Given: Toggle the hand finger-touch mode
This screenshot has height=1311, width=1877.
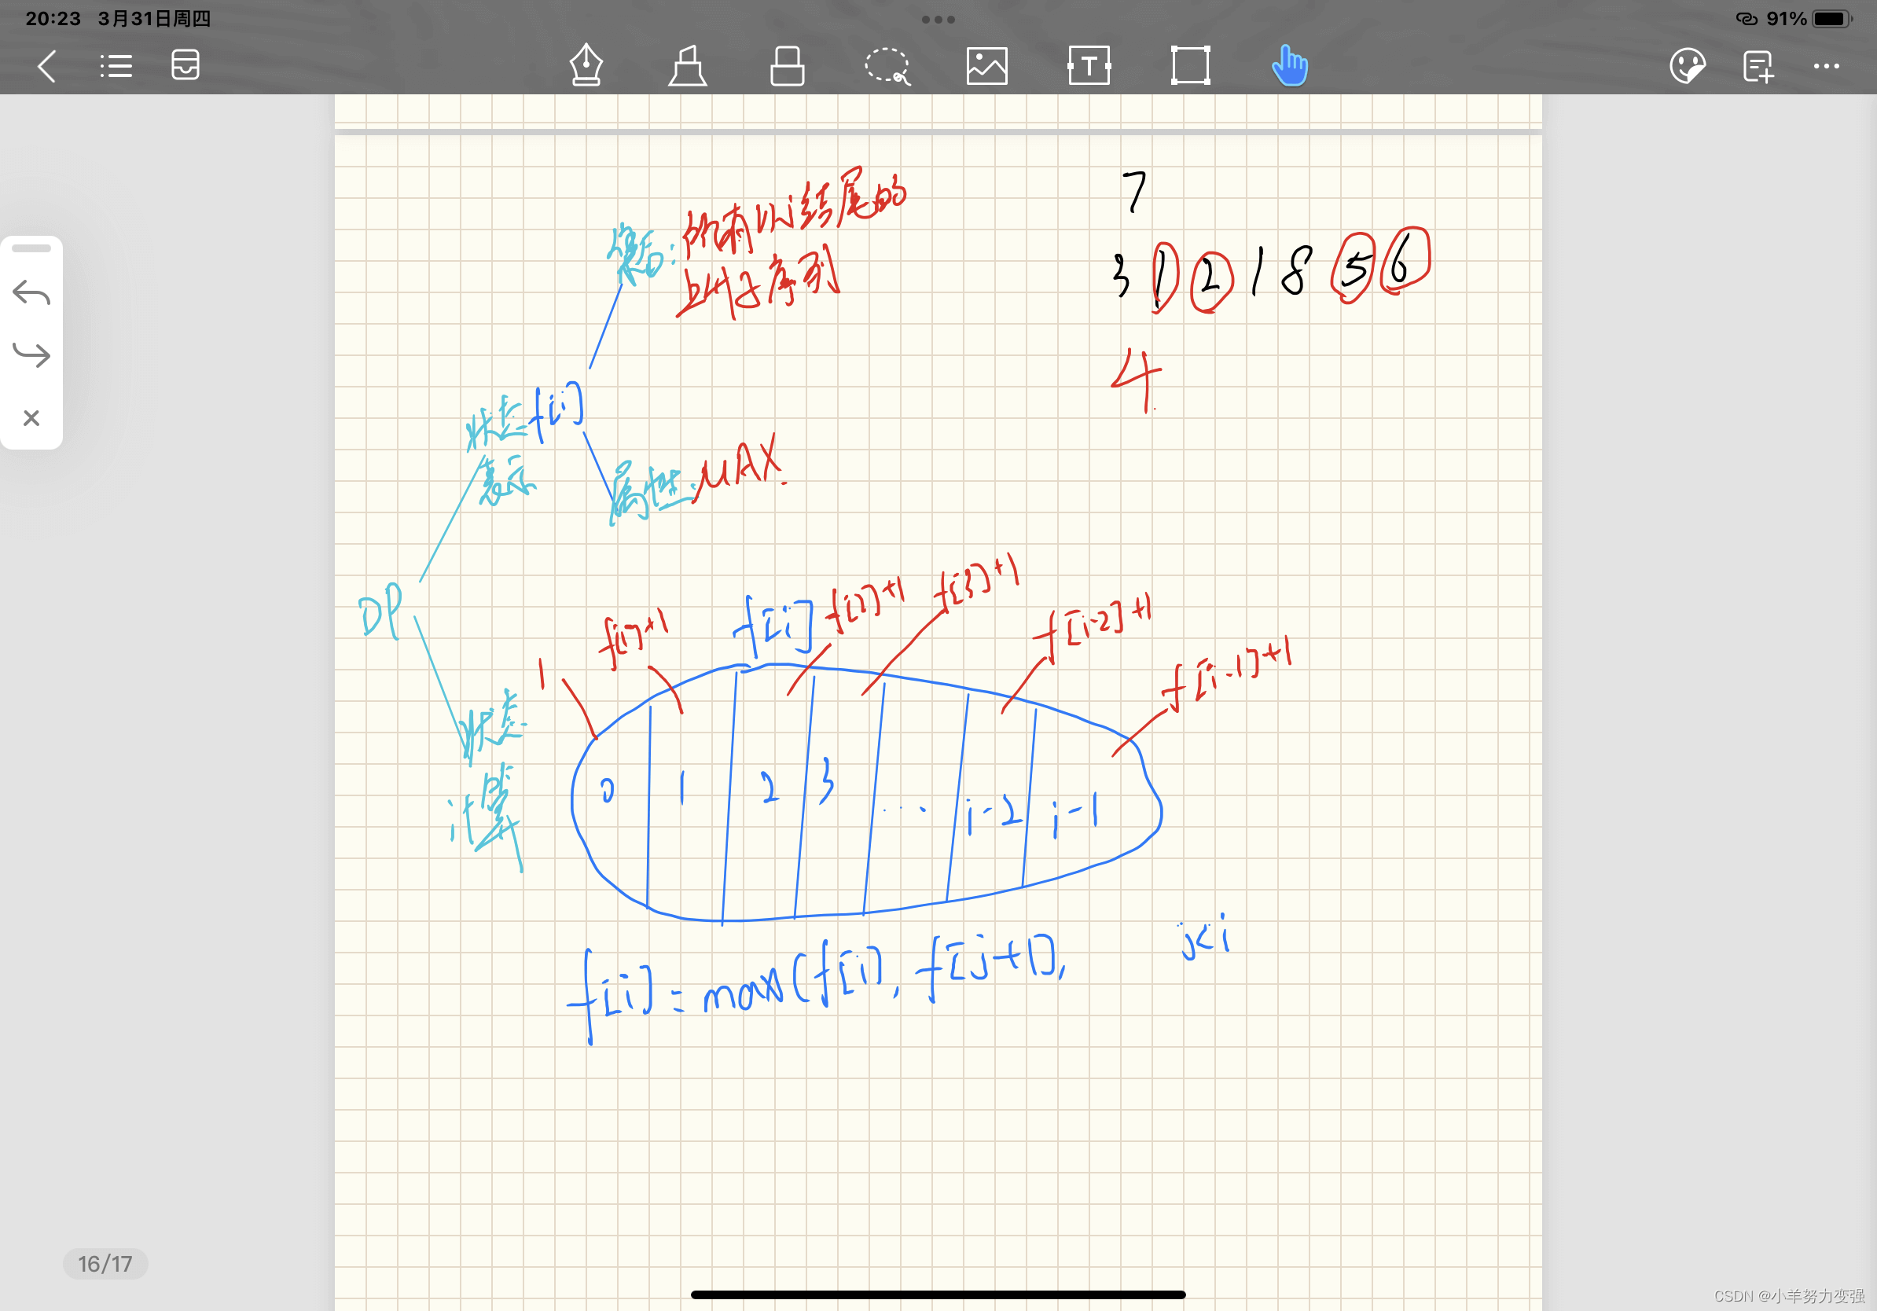Looking at the screenshot, I should pos(1290,65).
